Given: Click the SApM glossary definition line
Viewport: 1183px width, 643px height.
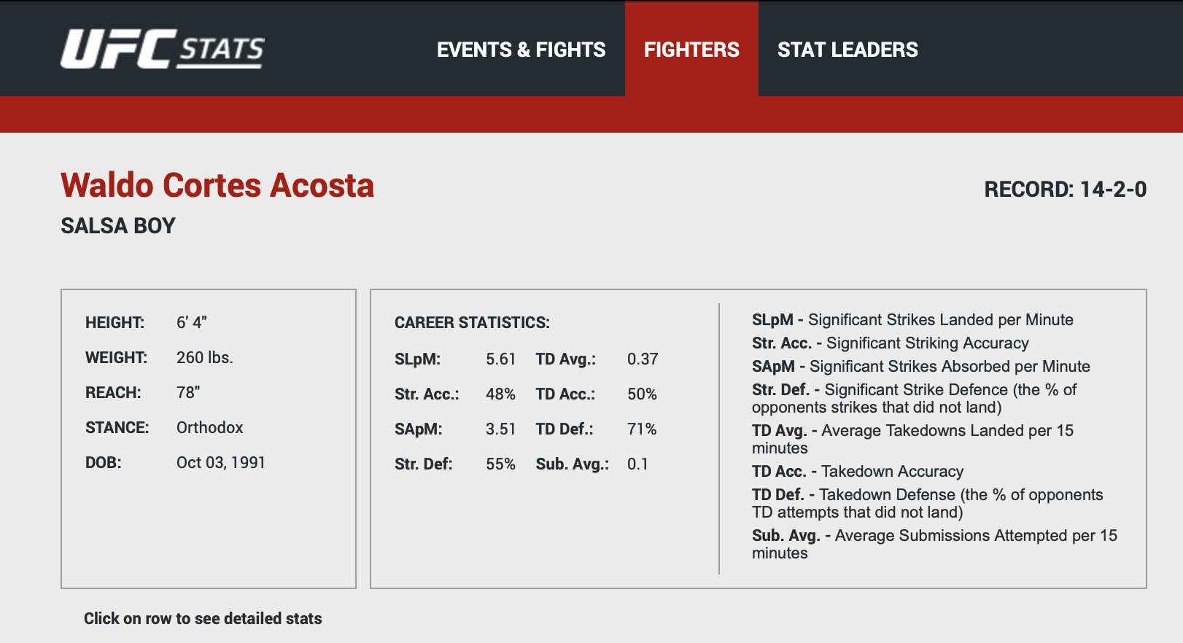Looking at the screenshot, I should 920,366.
